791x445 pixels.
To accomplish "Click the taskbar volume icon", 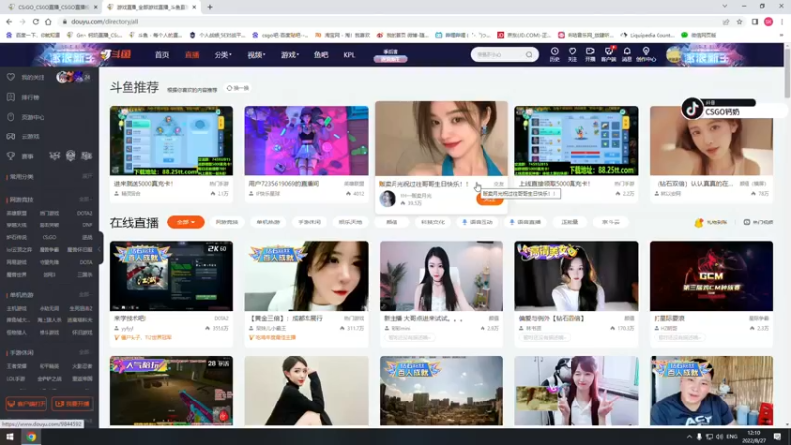I will tap(719, 436).
